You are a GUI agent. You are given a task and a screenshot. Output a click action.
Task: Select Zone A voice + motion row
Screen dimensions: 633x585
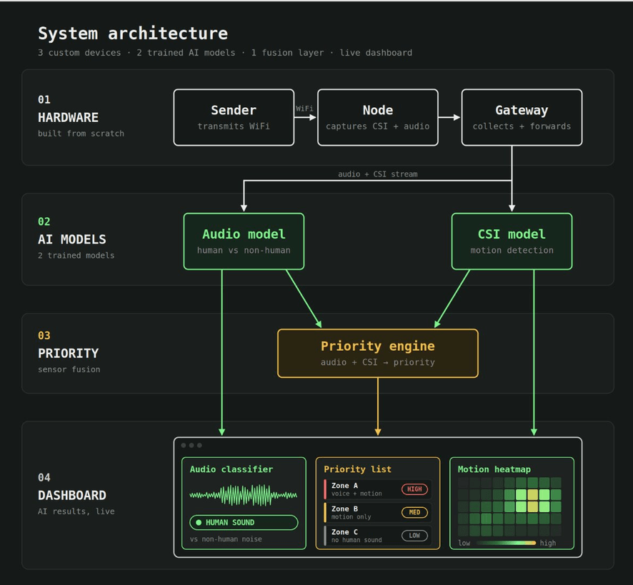pos(378,489)
